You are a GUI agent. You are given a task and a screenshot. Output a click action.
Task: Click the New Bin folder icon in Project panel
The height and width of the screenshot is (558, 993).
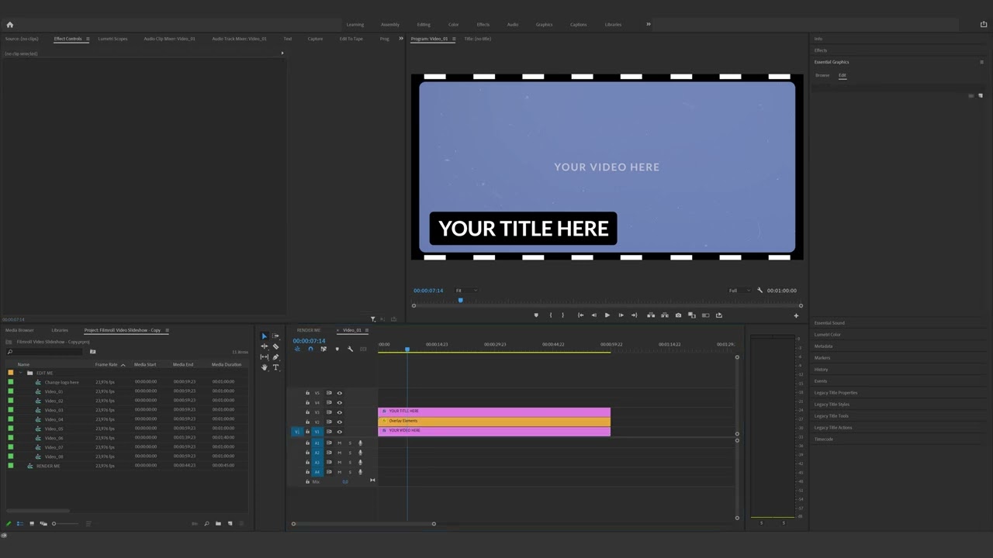pos(218,524)
